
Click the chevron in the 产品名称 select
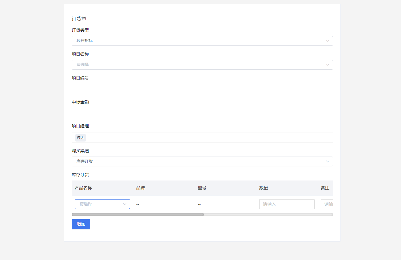pos(125,204)
